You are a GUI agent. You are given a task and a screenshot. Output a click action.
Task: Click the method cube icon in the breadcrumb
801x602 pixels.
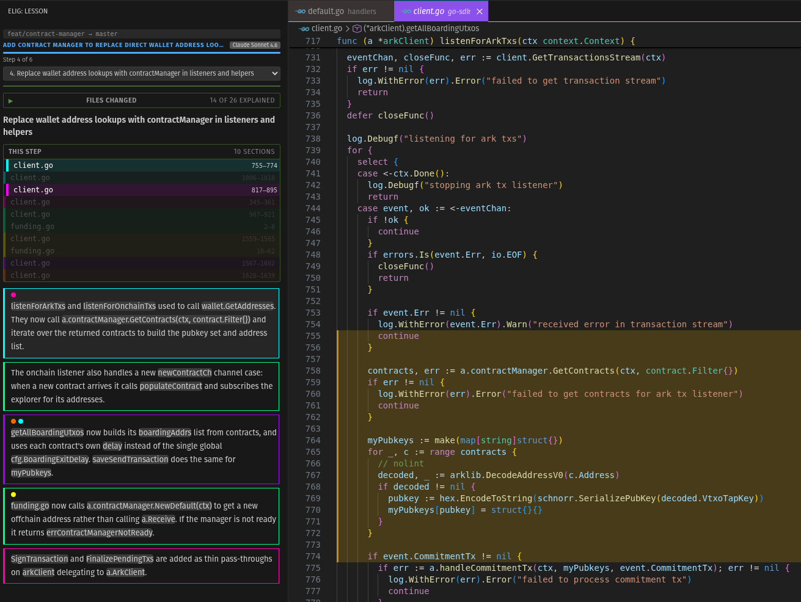coord(357,28)
